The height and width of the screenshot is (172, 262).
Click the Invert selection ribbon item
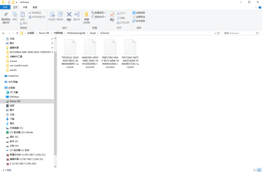pos(139,21)
